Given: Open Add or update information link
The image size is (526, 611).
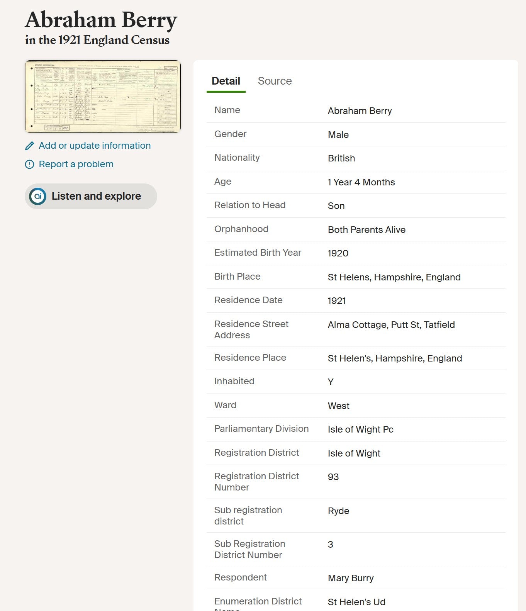Looking at the screenshot, I should (x=95, y=146).
